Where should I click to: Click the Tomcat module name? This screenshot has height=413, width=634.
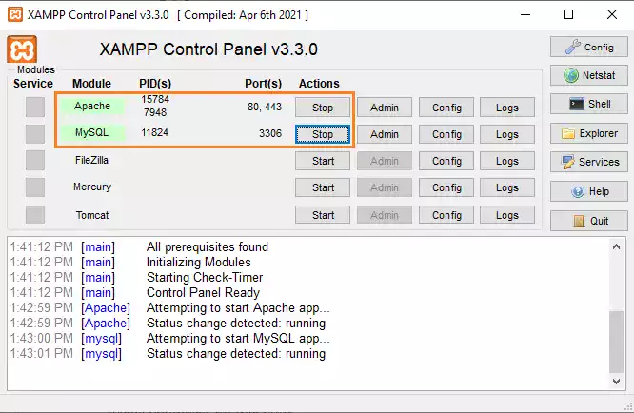[x=92, y=215]
